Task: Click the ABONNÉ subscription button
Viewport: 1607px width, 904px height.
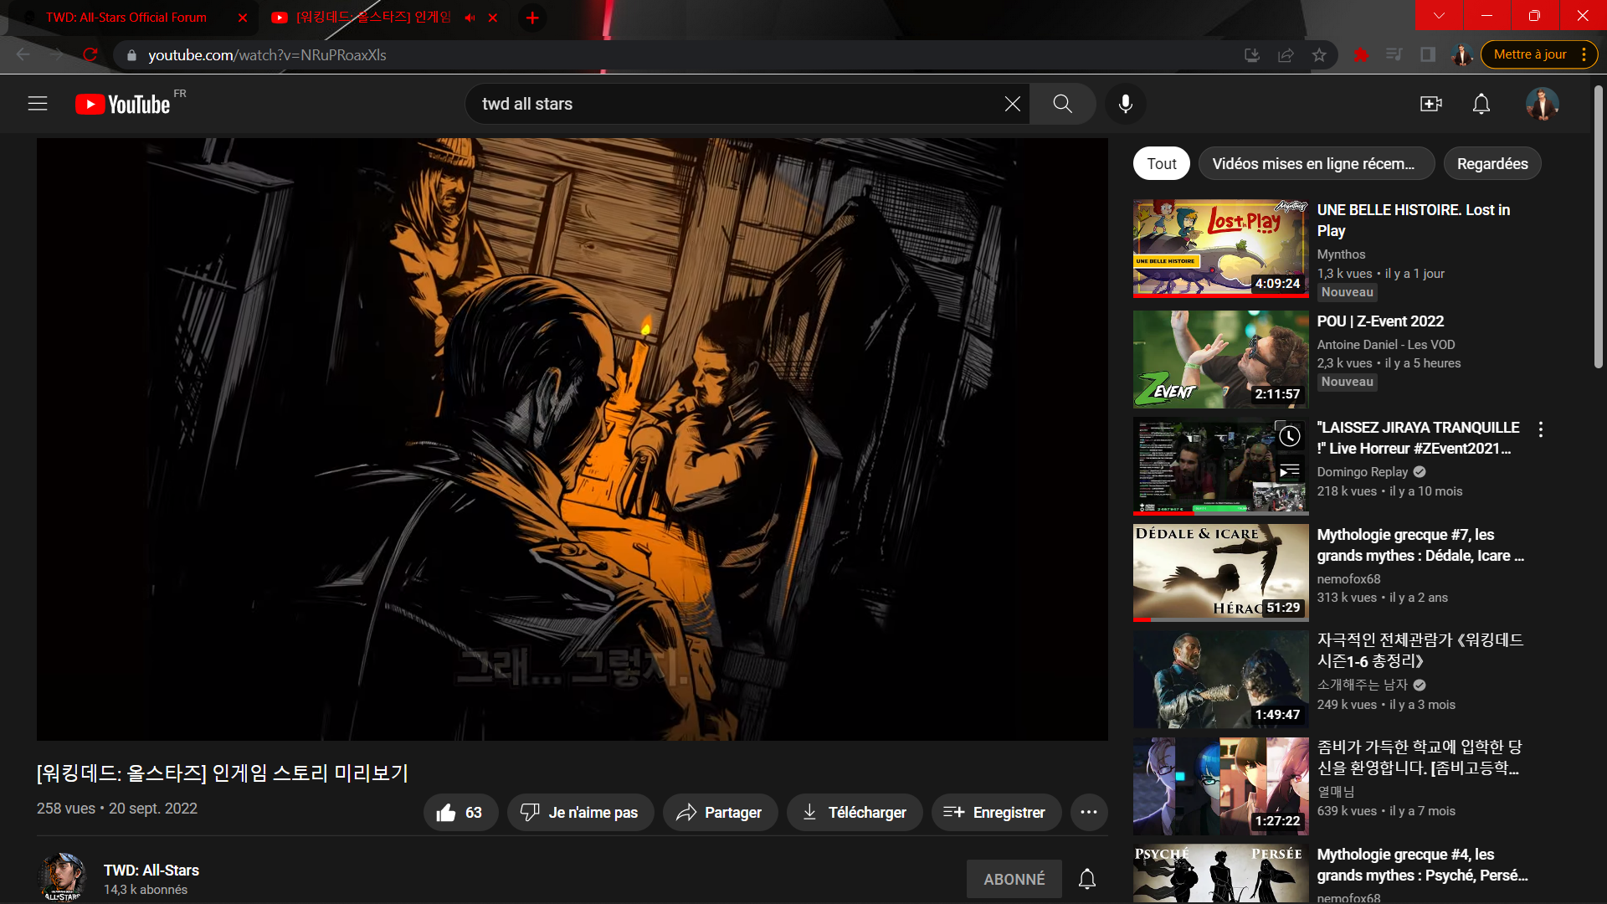Action: tap(1014, 879)
